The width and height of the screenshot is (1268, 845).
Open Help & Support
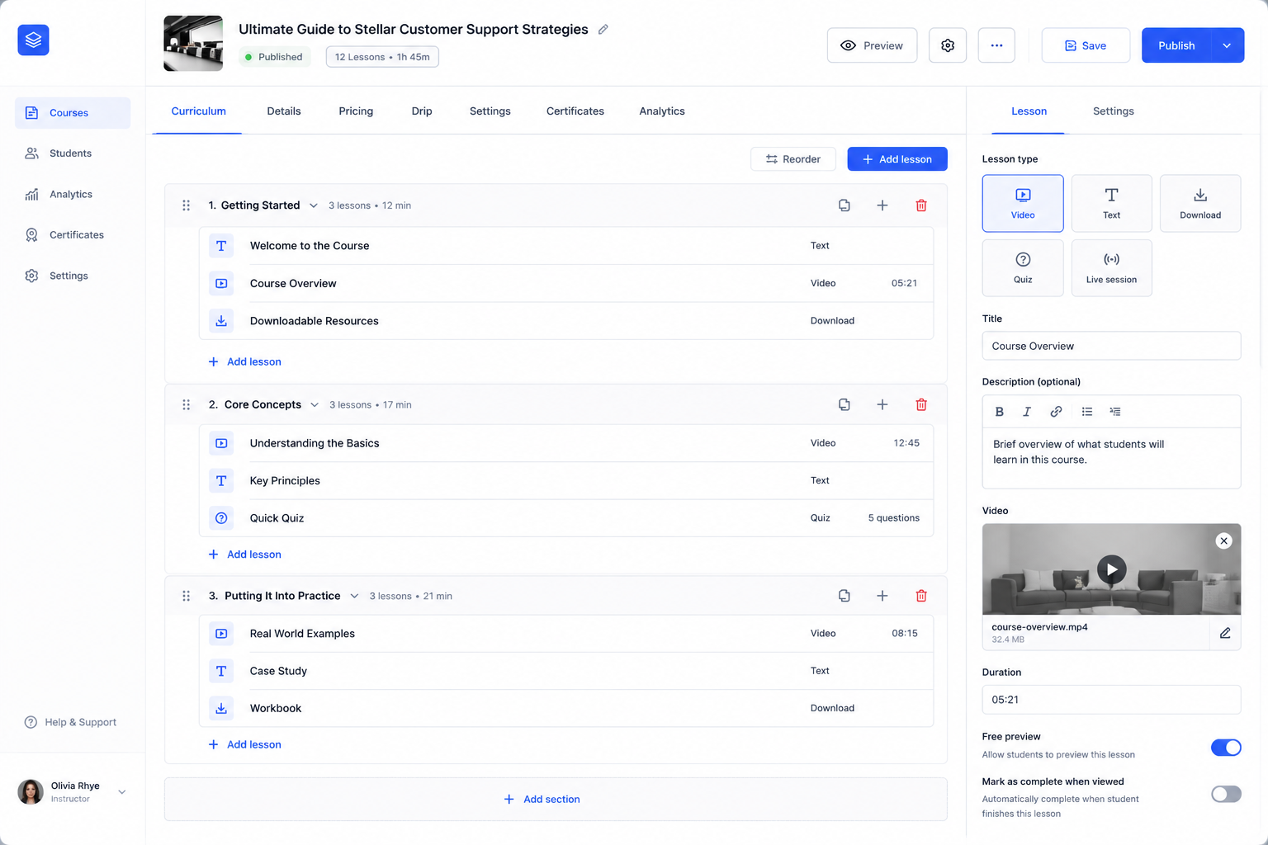coord(71,722)
